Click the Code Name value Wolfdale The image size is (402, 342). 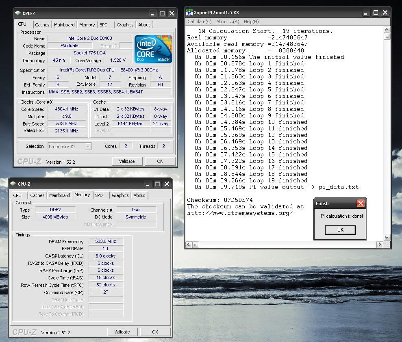[x=70, y=45]
